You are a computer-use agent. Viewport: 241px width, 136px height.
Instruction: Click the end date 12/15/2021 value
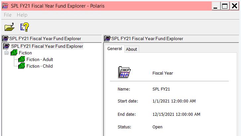[x=176, y=114]
